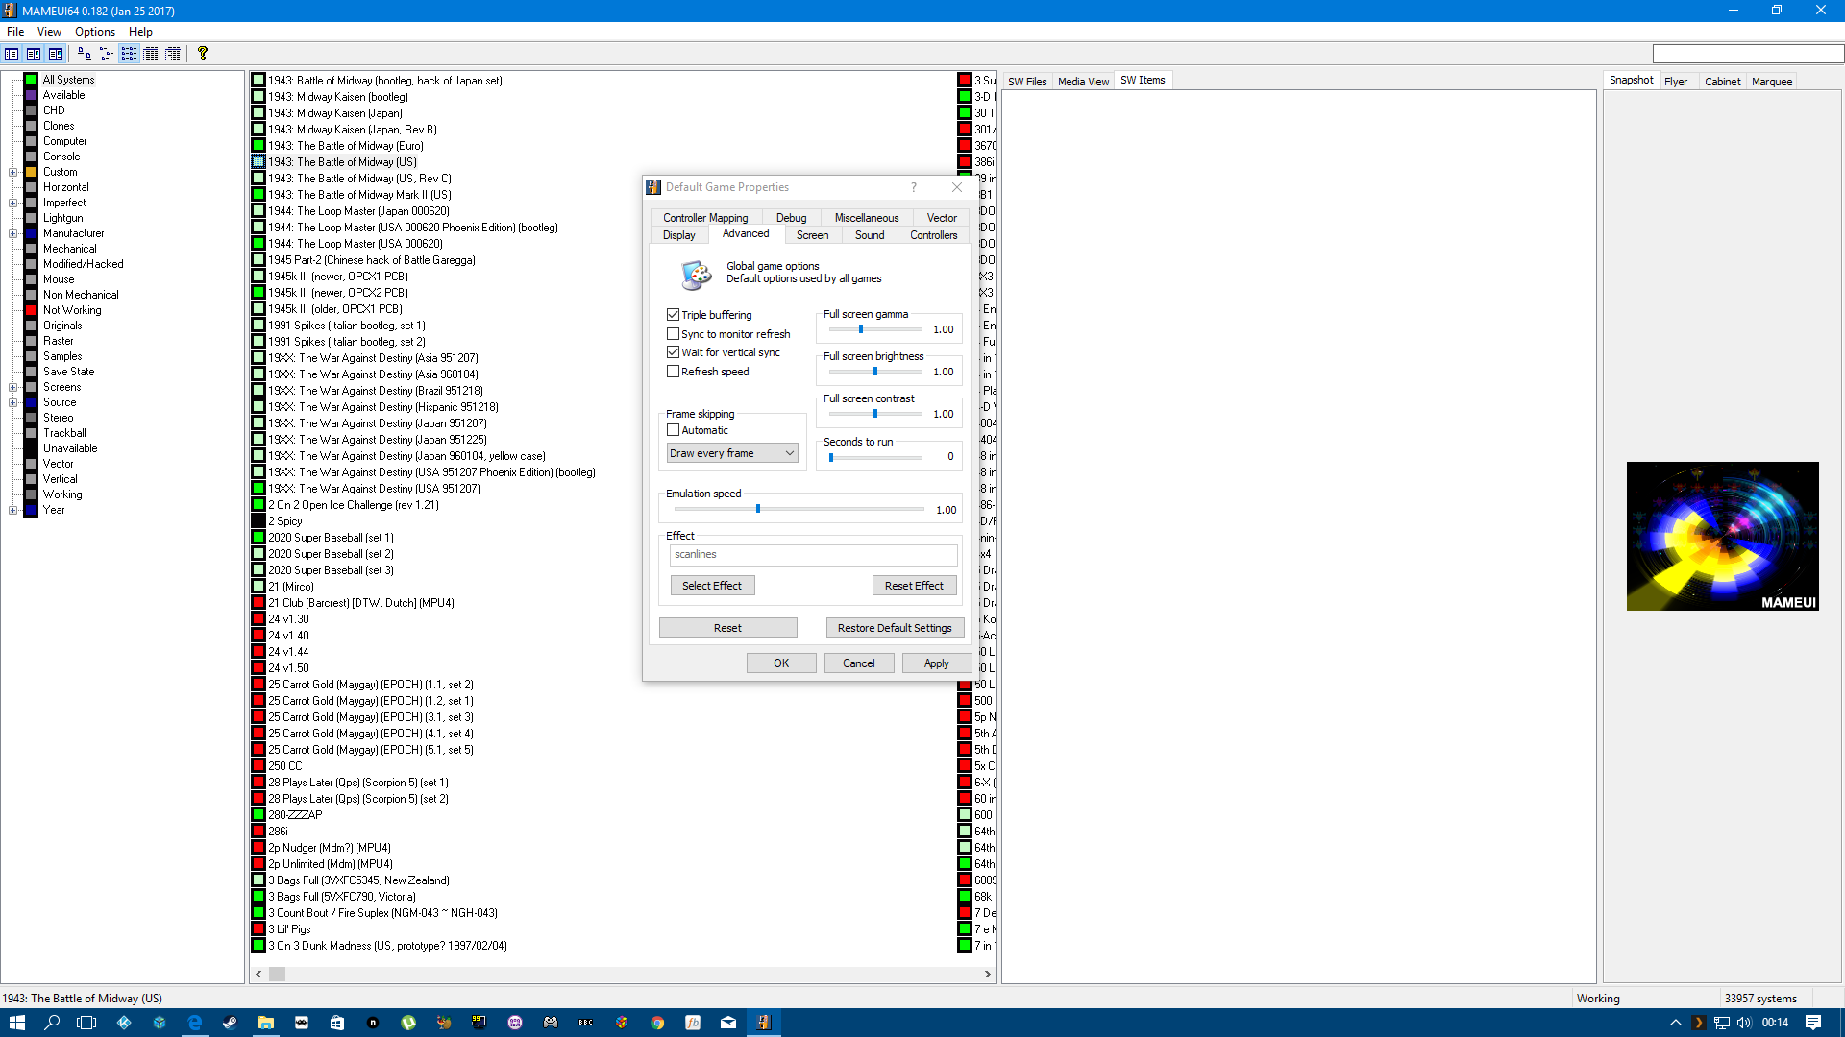This screenshot has height=1037, width=1845.
Task: Click the Cancel button
Action: point(859,663)
